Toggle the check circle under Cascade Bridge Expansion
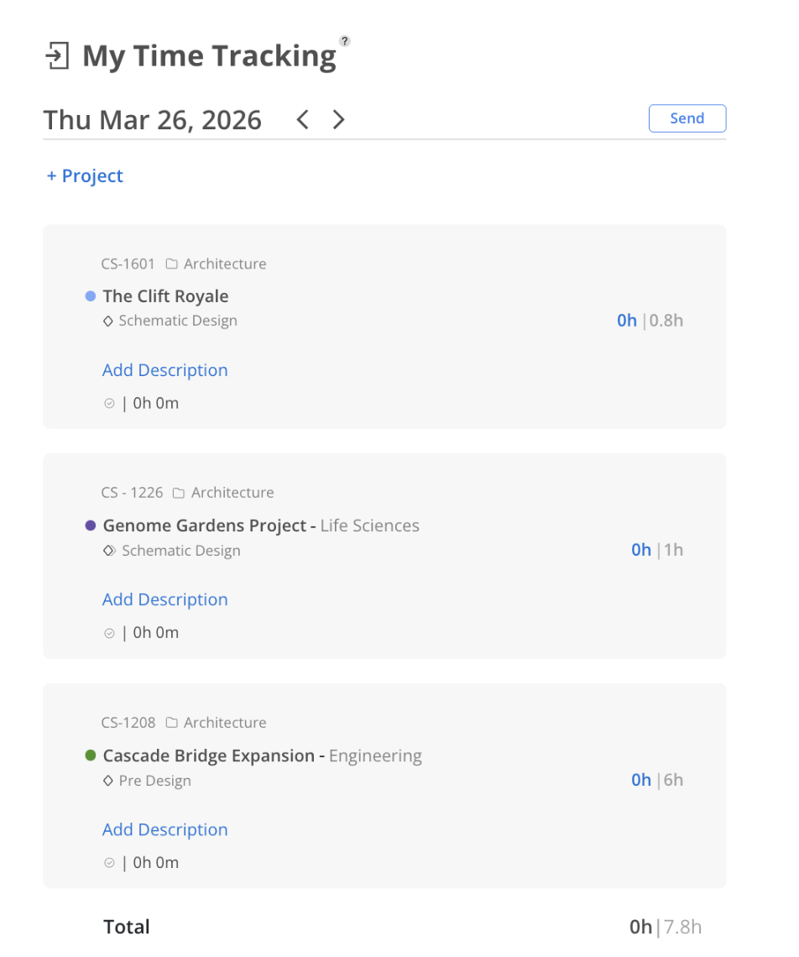The image size is (799, 957). [x=109, y=863]
